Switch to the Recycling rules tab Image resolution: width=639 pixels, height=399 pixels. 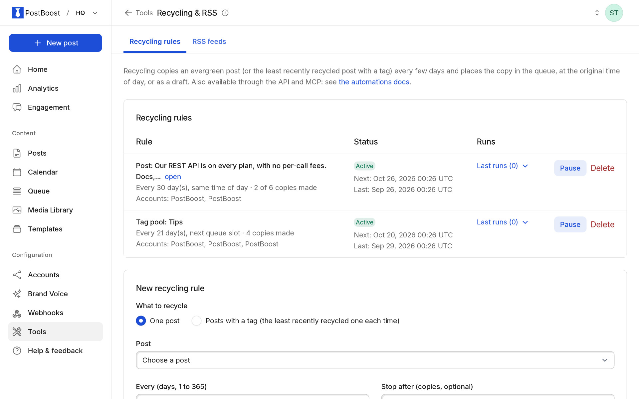point(155,42)
